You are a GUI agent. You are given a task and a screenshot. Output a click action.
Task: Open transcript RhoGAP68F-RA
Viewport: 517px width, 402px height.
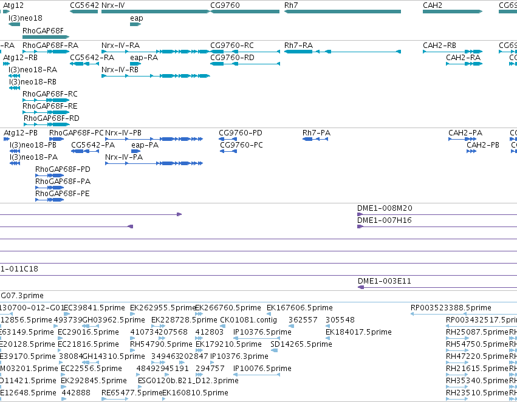tap(50, 45)
